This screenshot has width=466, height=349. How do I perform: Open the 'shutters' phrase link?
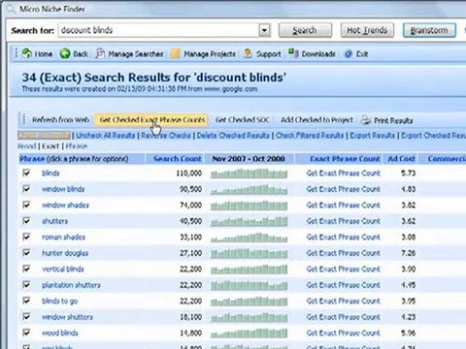(x=54, y=221)
